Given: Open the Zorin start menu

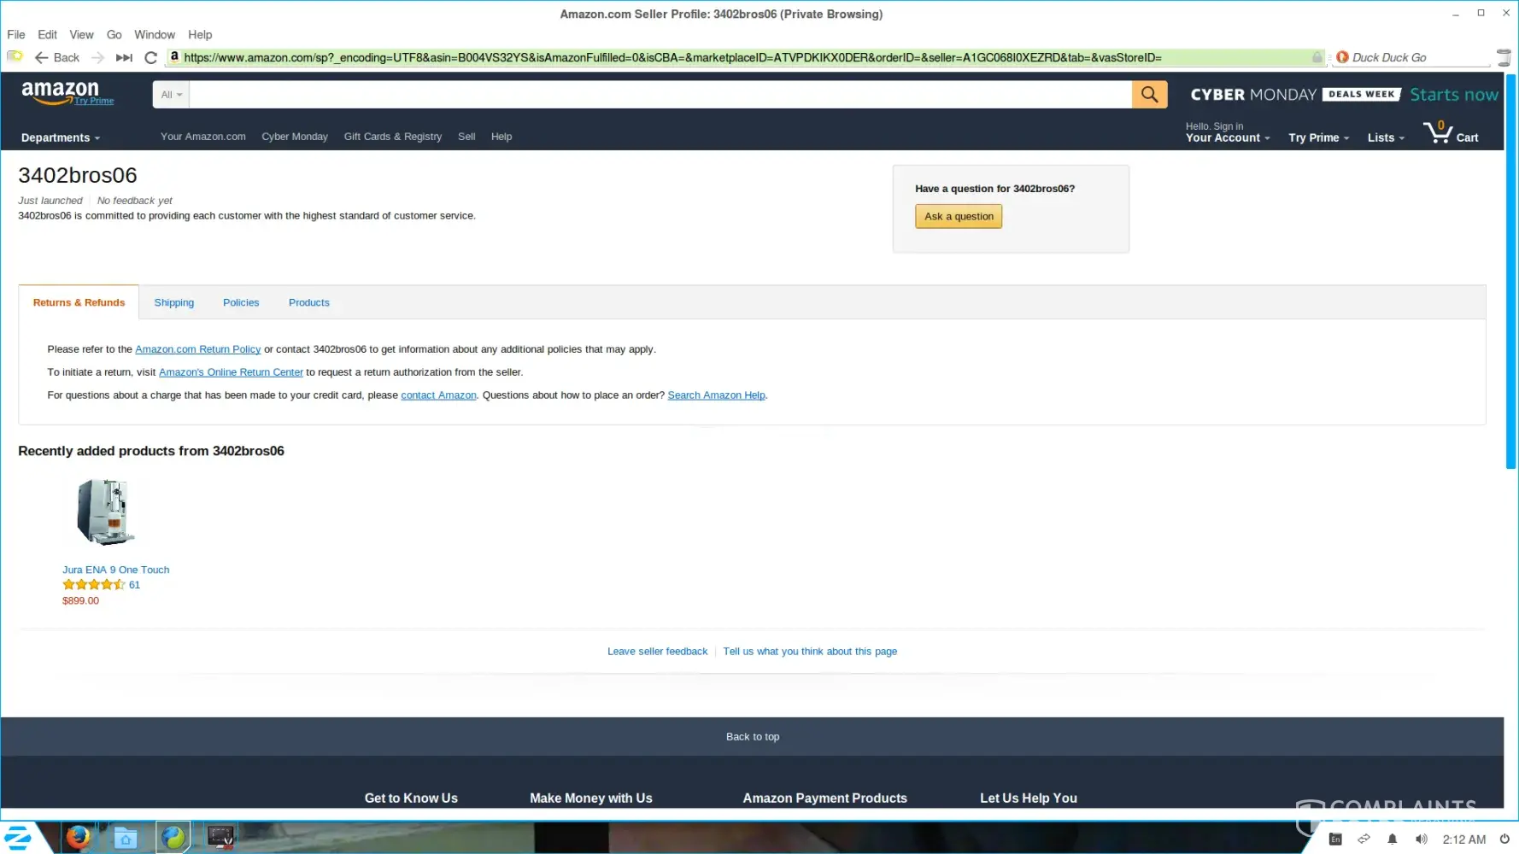Looking at the screenshot, I should [19, 838].
